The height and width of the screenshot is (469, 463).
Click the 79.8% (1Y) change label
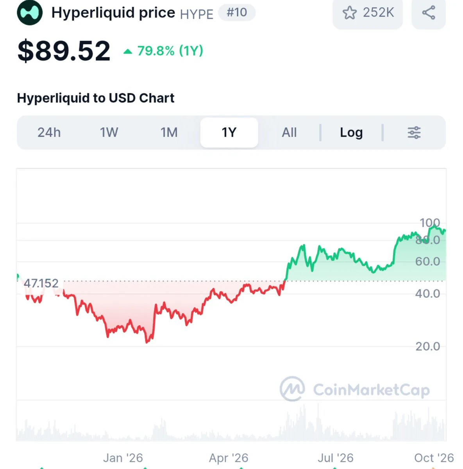pyautogui.click(x=170, y=51)
